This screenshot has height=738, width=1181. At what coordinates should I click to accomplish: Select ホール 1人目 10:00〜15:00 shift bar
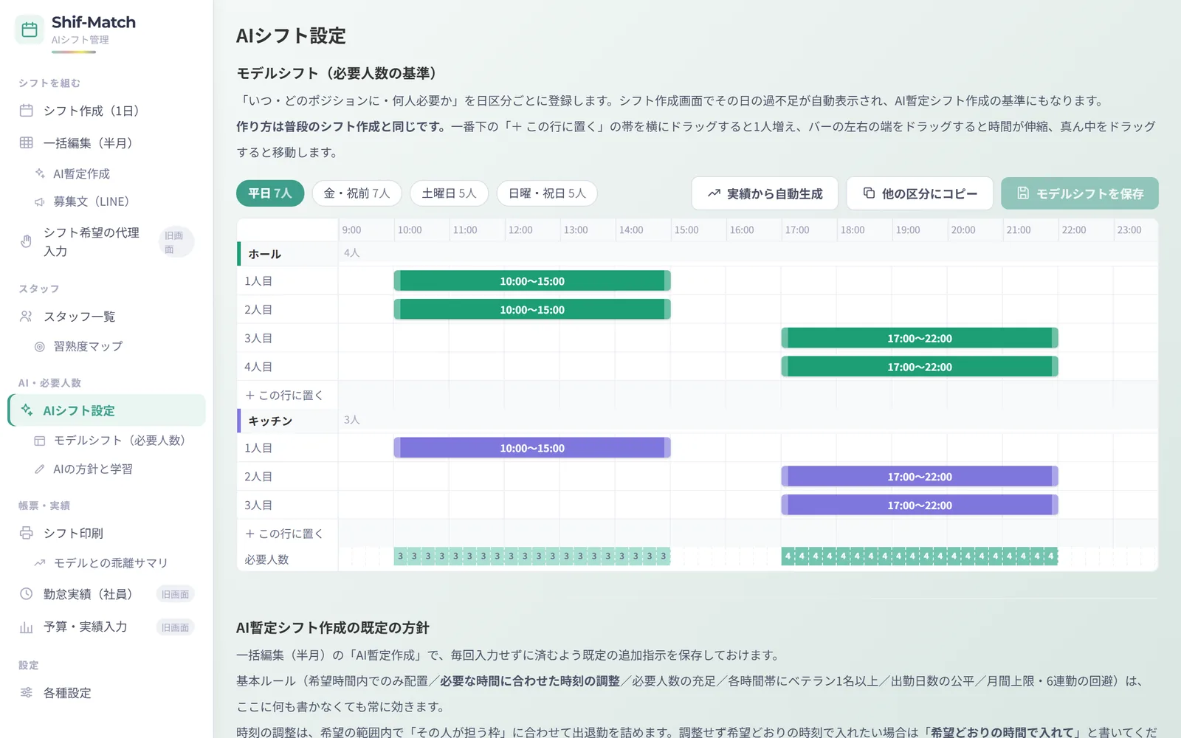tap(532, 281)
